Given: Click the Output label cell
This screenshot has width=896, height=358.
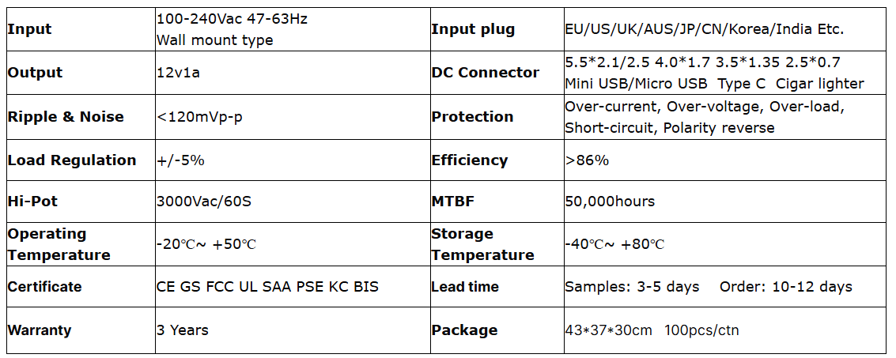Looking at the screenshot, I should pos(35,73).
